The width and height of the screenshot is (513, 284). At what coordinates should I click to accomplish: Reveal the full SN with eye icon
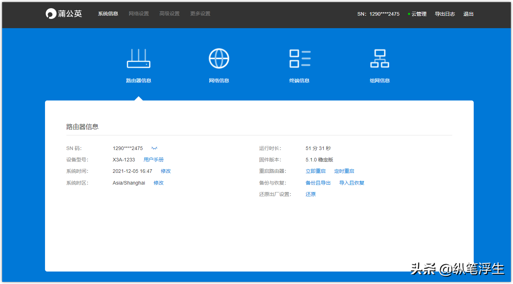[x=154, y=148]
